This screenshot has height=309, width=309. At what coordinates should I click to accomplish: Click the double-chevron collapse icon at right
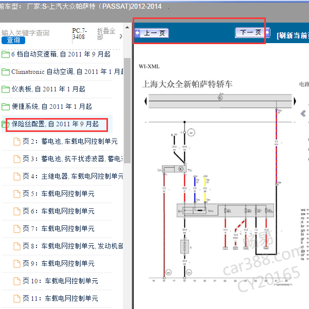point(303,113)
